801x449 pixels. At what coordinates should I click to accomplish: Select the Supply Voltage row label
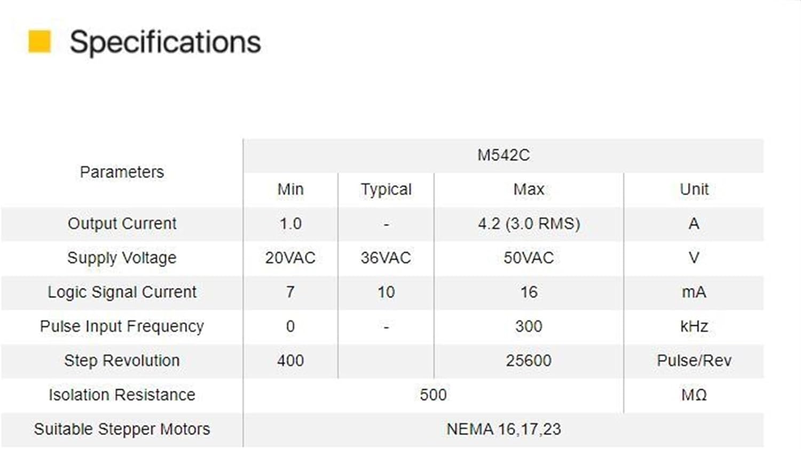tap(122, 258)
